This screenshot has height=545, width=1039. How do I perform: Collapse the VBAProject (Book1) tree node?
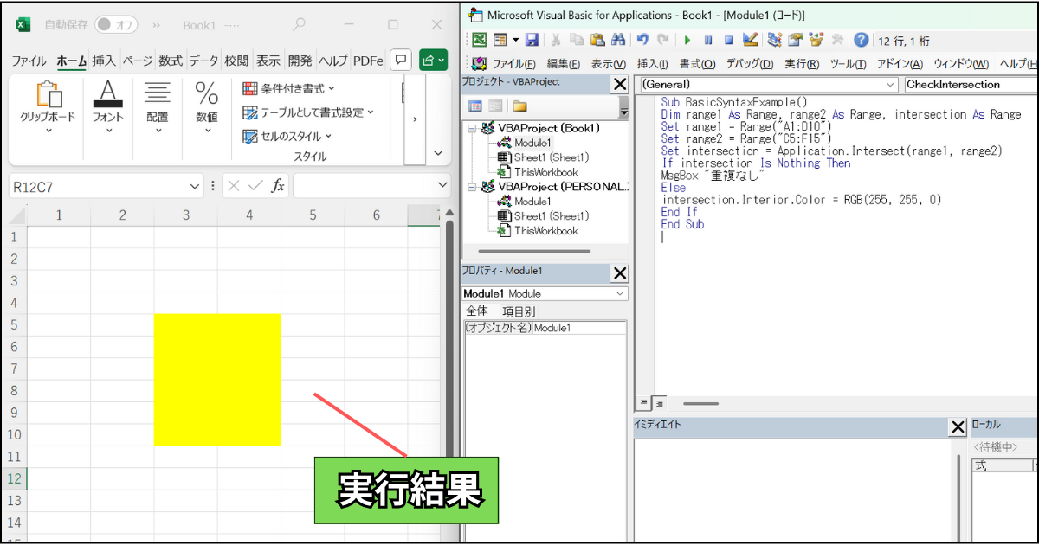pyautogui.click(x=471, y=128)
